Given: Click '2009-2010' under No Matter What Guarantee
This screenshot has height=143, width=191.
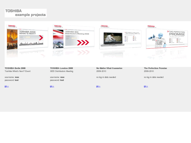Looking at the screenshot, I should [101, 71].
